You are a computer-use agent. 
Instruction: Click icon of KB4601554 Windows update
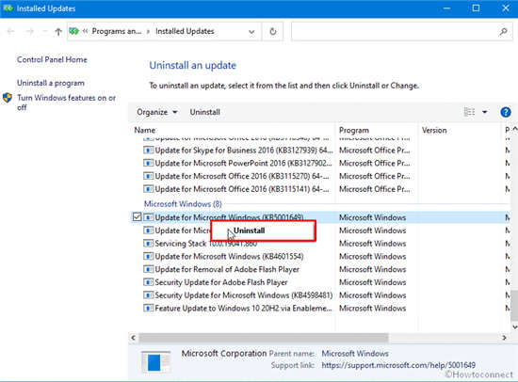[148, 257]
